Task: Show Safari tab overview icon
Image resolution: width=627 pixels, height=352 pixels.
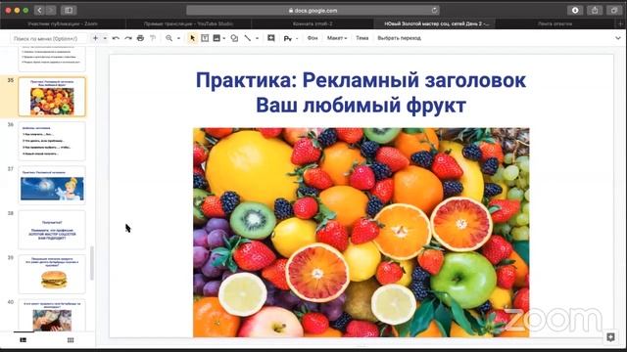Action: [x=614, y=11]
